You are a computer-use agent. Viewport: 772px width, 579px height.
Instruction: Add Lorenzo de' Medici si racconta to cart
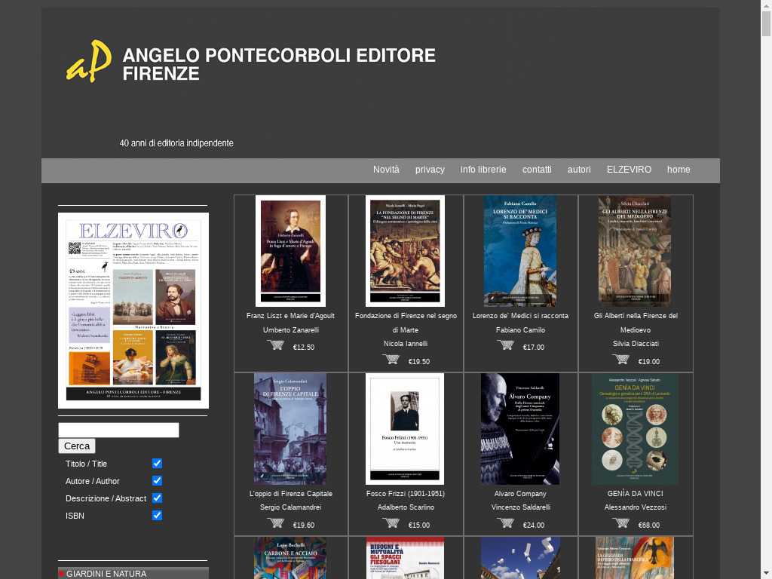click(x=506, y=345)
